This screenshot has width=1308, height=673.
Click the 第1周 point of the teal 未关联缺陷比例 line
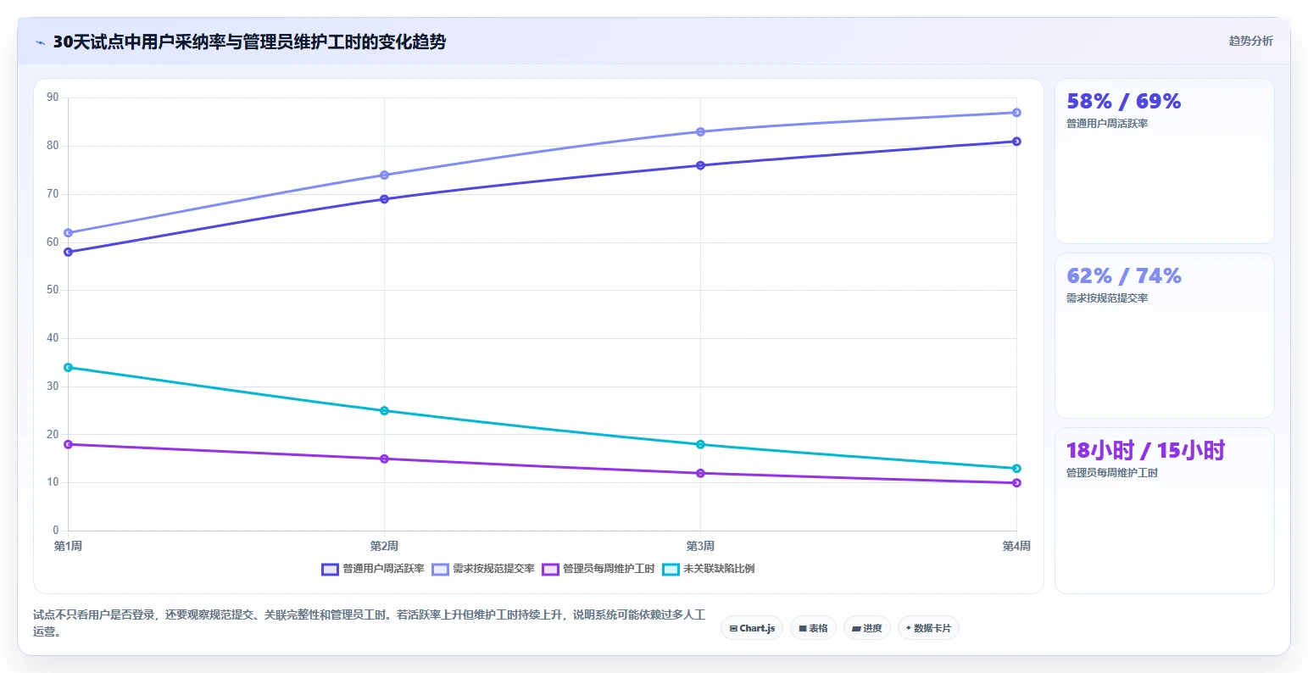(x=69, y=368)
